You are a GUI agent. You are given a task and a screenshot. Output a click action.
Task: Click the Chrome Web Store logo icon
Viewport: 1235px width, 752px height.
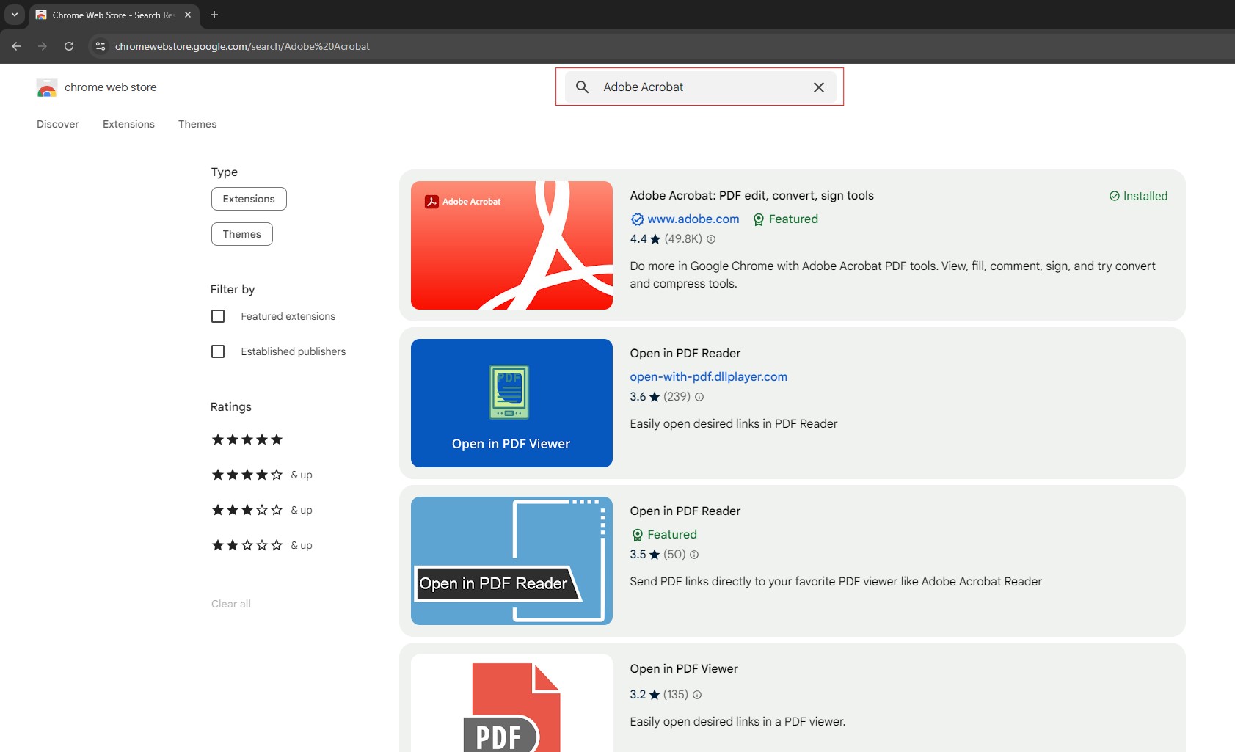point(47,87)
